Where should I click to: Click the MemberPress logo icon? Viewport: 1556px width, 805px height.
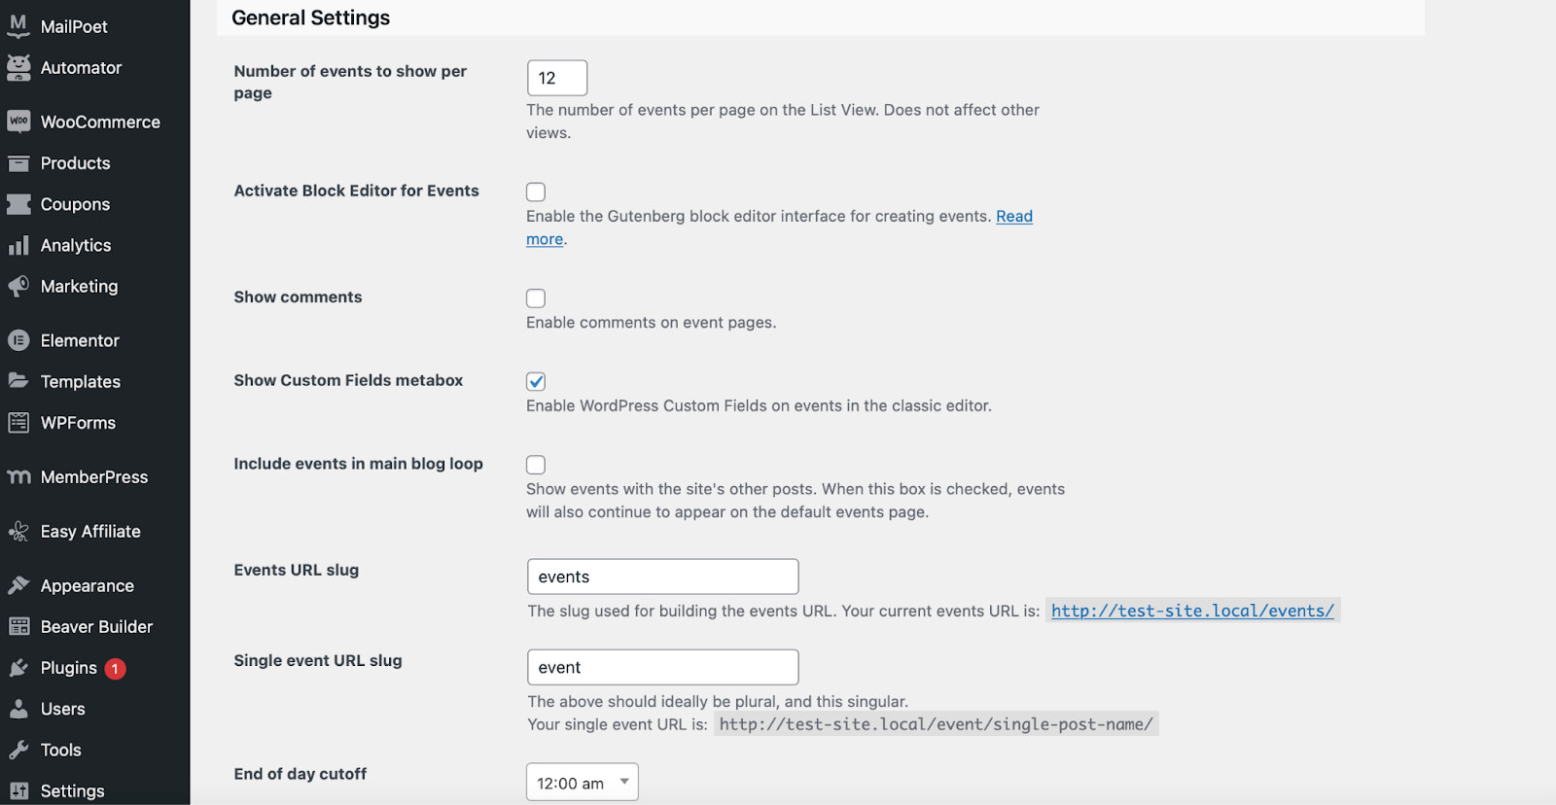click(x=18, y=477)
